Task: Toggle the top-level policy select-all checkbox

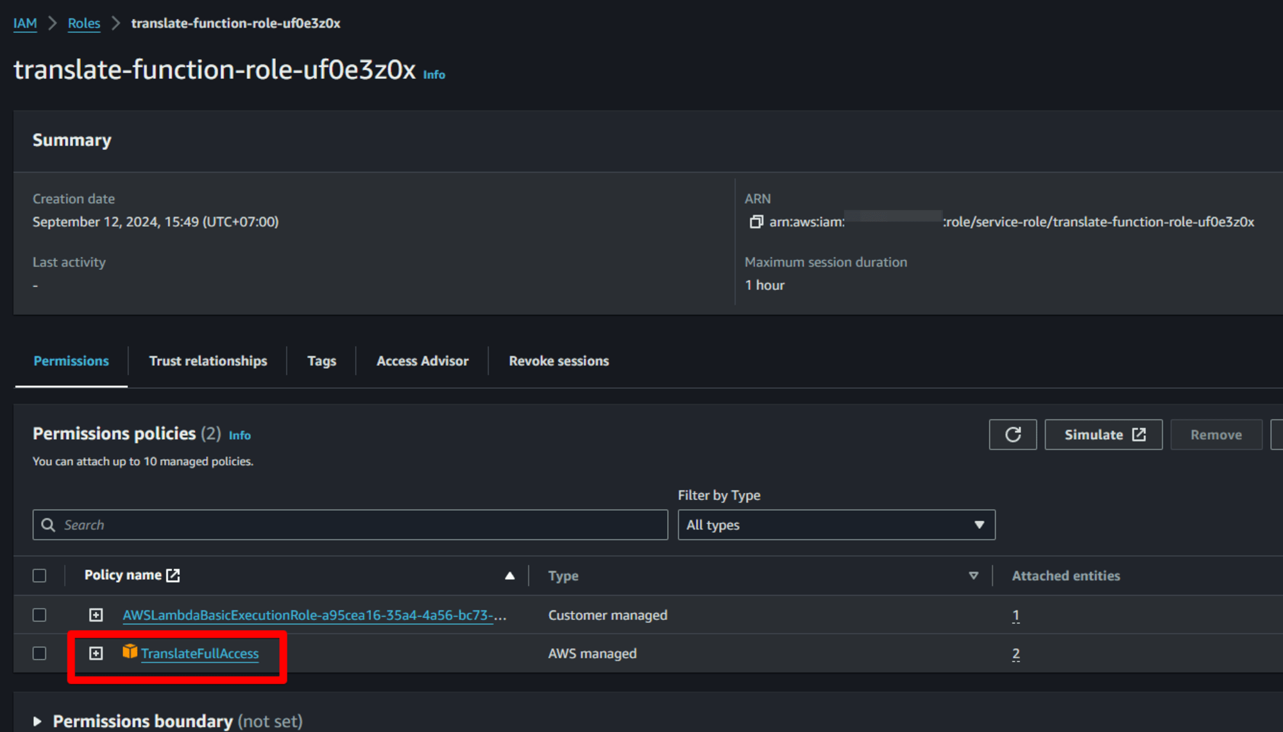Action: pyautogui.click(x=40, y=575)
